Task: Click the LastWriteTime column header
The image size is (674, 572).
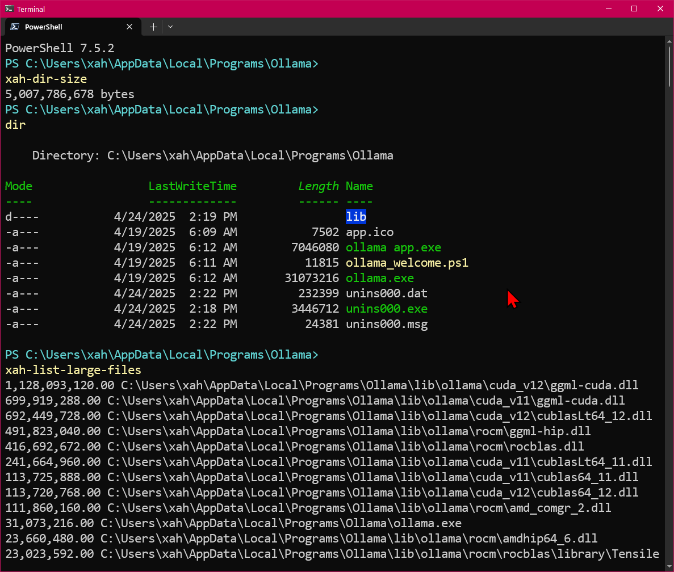Action: point(192,186)
